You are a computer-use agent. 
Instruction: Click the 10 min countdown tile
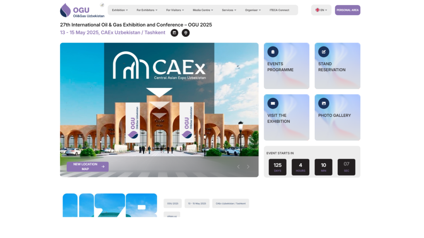[x=323, y=167]
